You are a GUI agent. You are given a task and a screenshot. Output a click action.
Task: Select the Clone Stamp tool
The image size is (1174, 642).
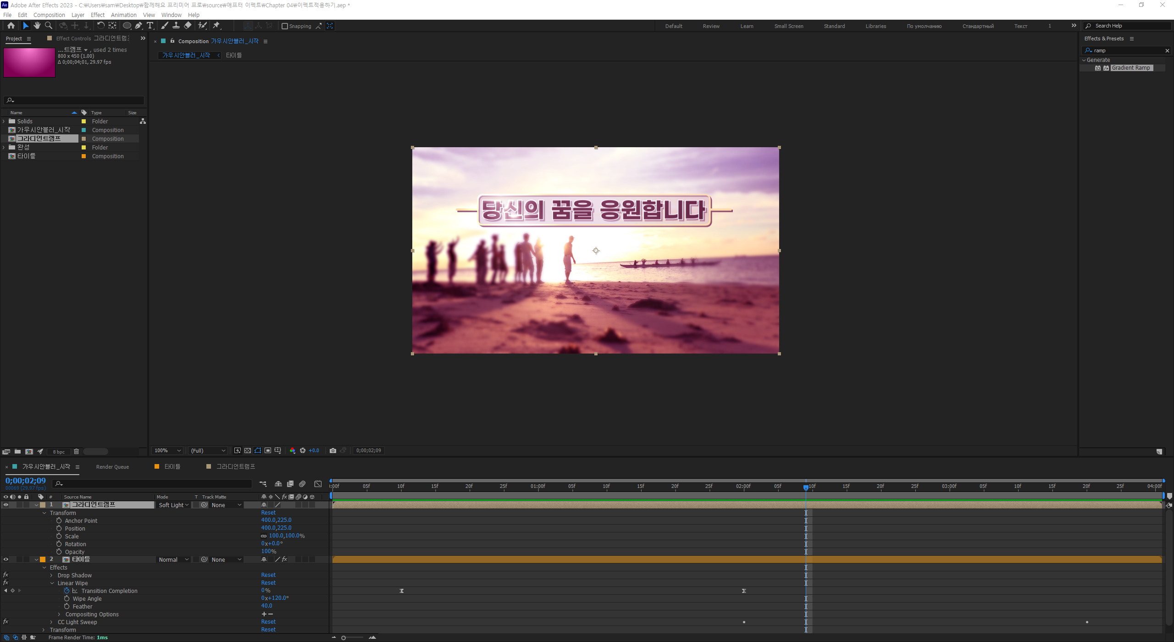pyautogui.click(x=176, y=26)
